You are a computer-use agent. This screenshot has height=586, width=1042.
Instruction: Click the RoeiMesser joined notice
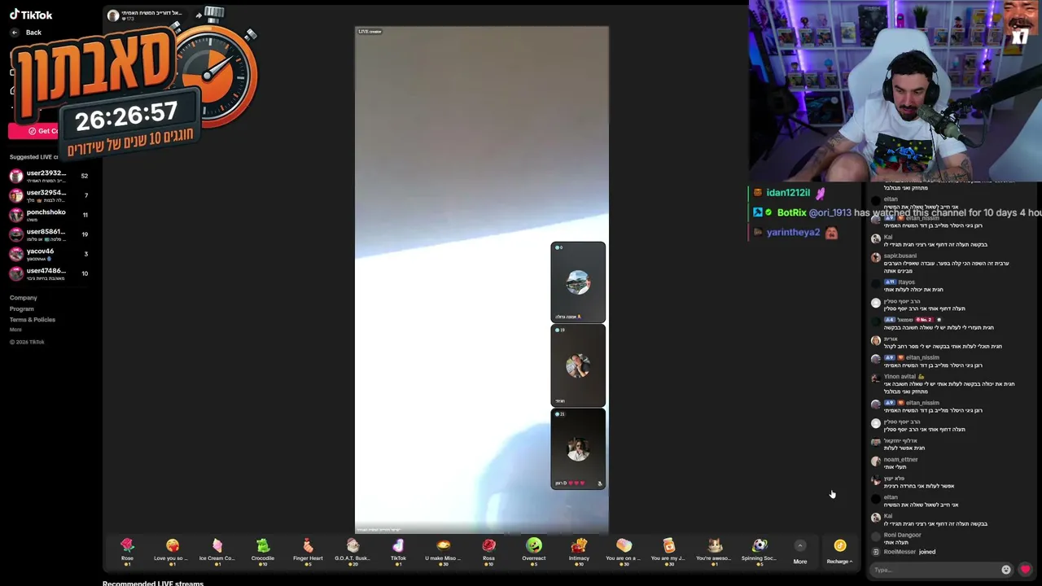coord(909,552)
